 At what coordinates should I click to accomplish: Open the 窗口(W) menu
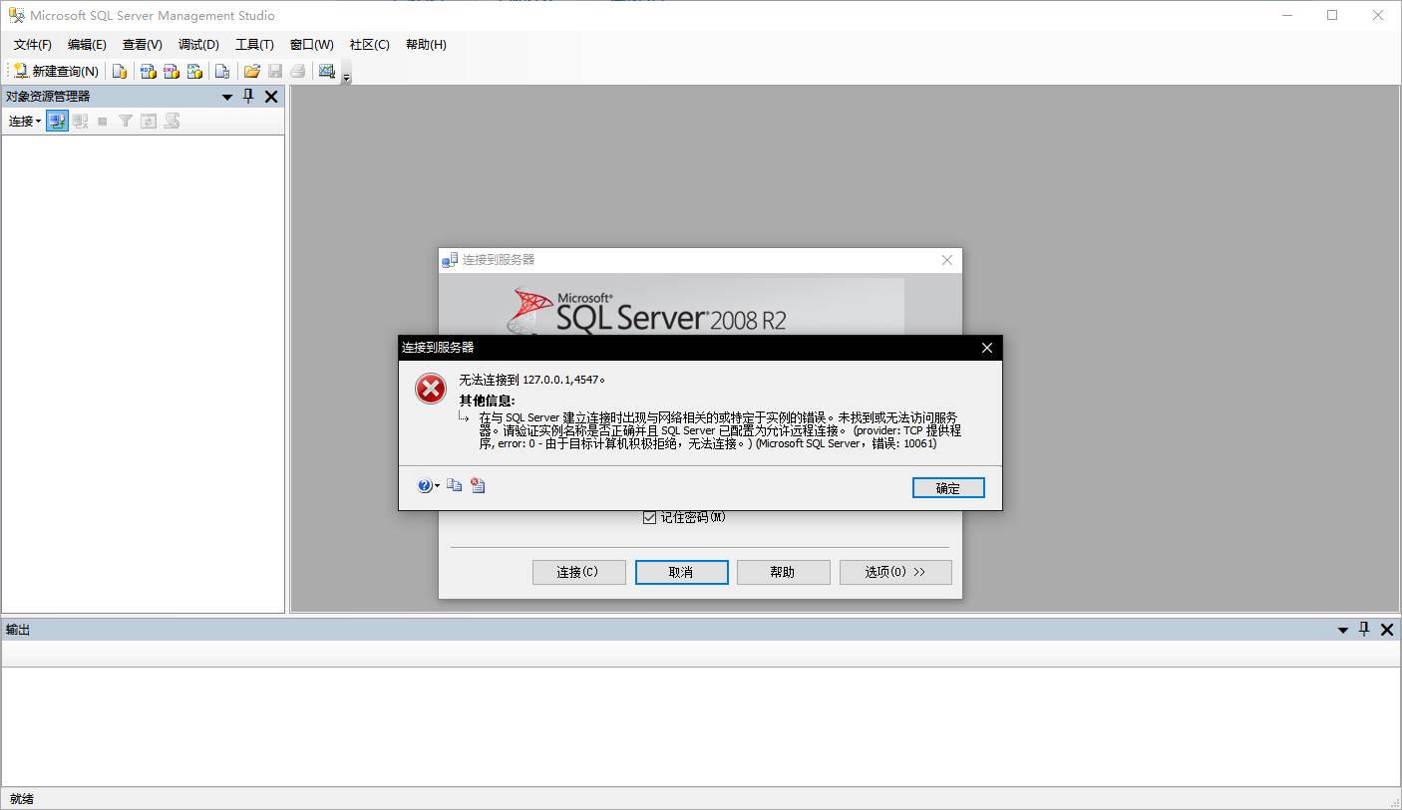pyautogui.click(x=311, y=44)
